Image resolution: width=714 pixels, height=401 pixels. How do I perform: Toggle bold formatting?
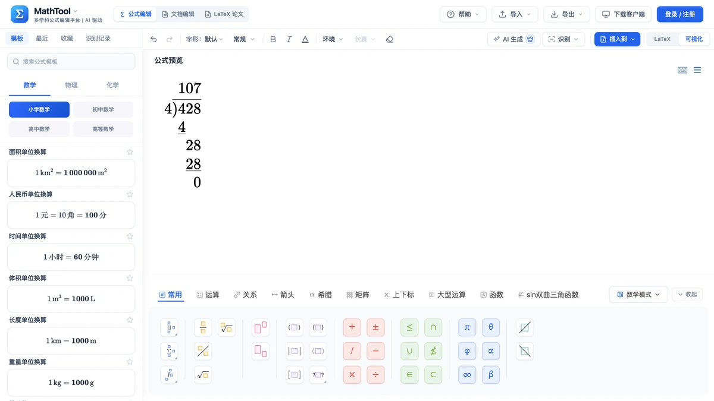[x=273, y=39]
